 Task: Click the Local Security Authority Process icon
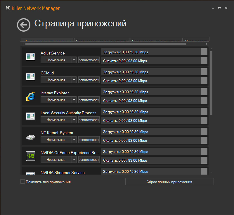(30, 116)
